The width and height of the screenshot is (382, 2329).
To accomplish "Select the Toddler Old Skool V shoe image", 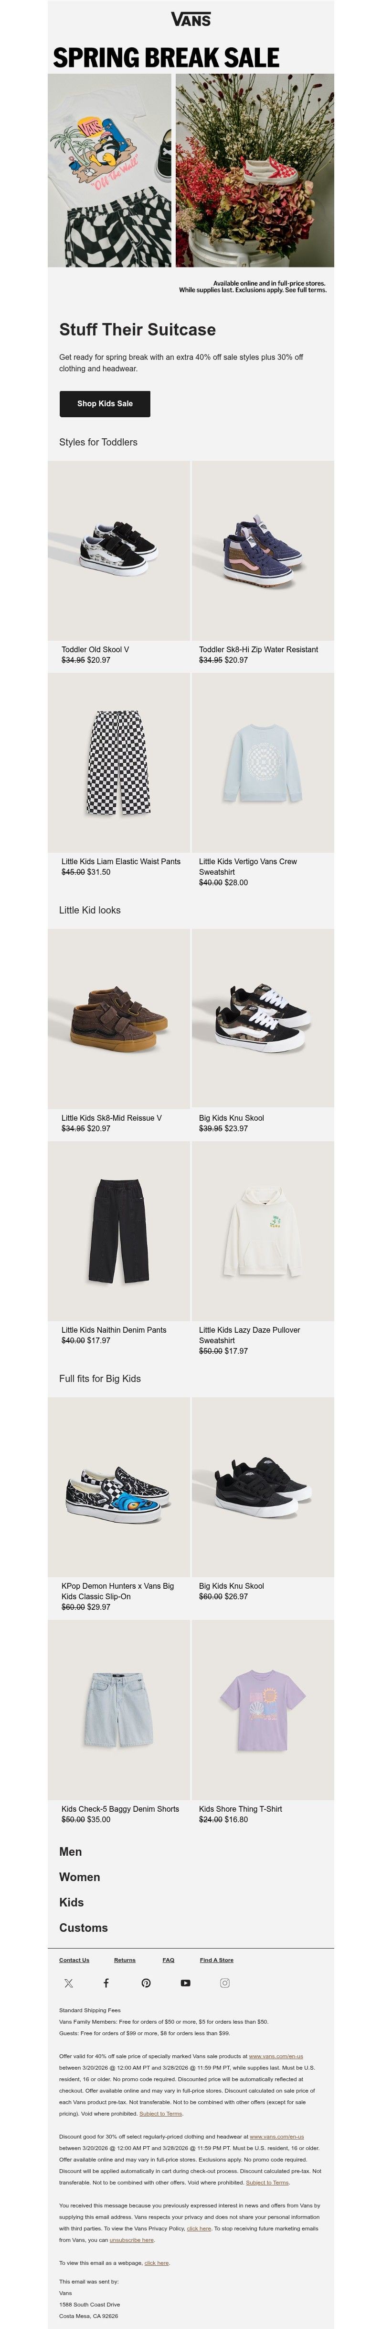I will 119,551.
